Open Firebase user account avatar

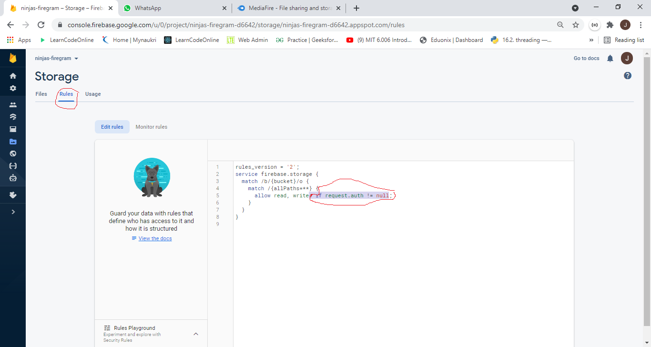tap(627, 58)
